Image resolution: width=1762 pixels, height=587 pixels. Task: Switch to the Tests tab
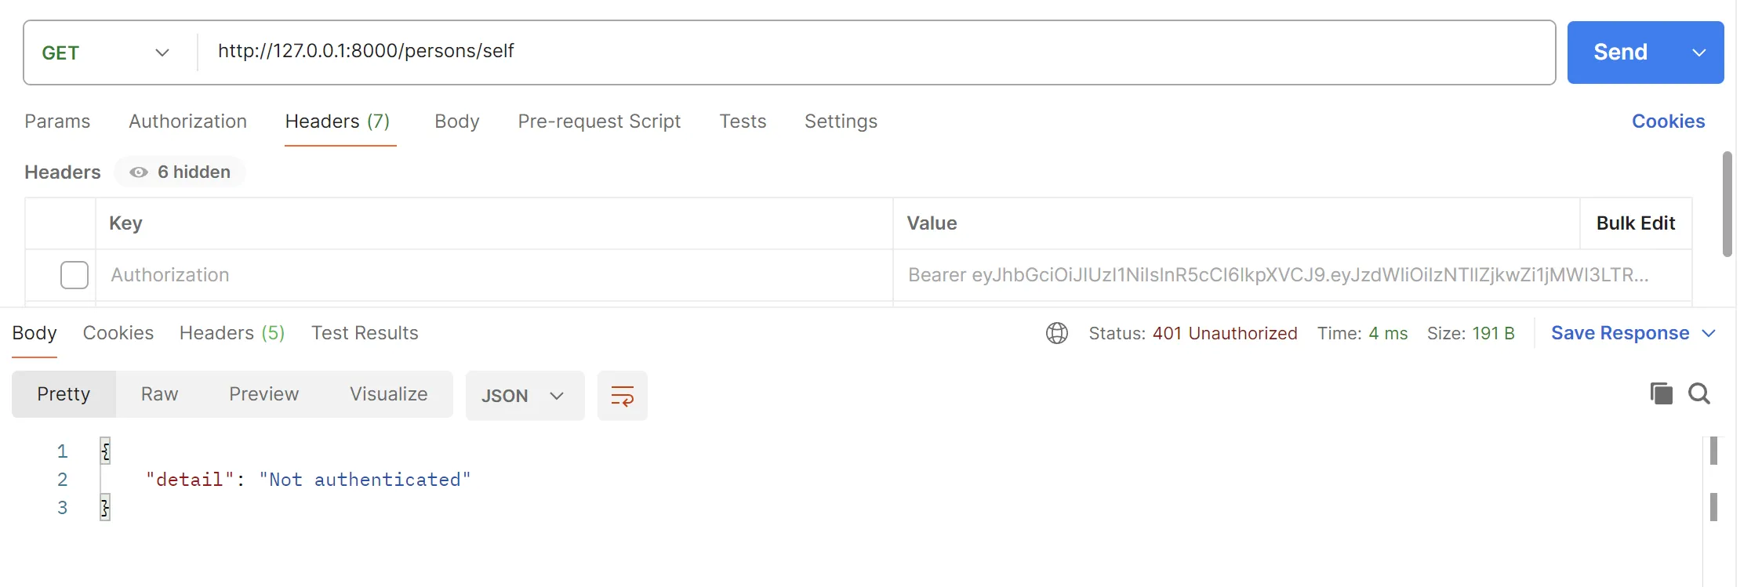coord(743,121)
